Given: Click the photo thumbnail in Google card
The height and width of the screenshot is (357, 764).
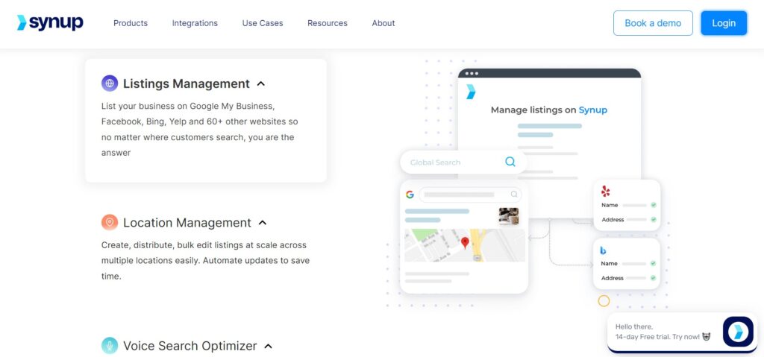Looking at the screenshot, I should coord(509,216).
